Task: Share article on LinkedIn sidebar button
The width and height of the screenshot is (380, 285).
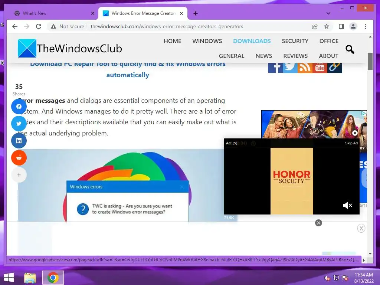Action: (19, 141)
